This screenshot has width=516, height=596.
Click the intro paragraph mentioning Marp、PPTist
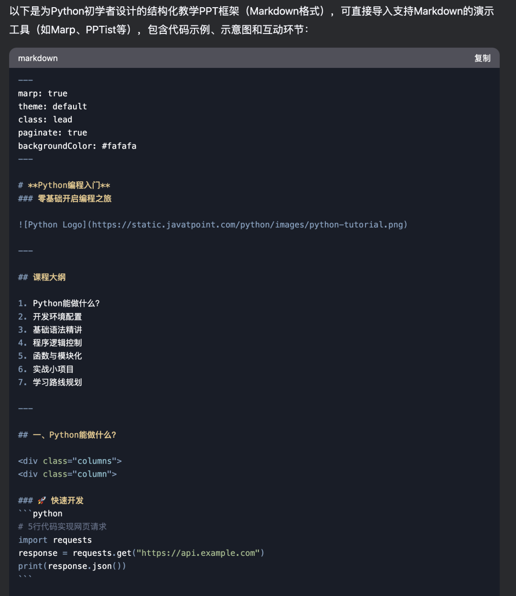coord(252,21)
